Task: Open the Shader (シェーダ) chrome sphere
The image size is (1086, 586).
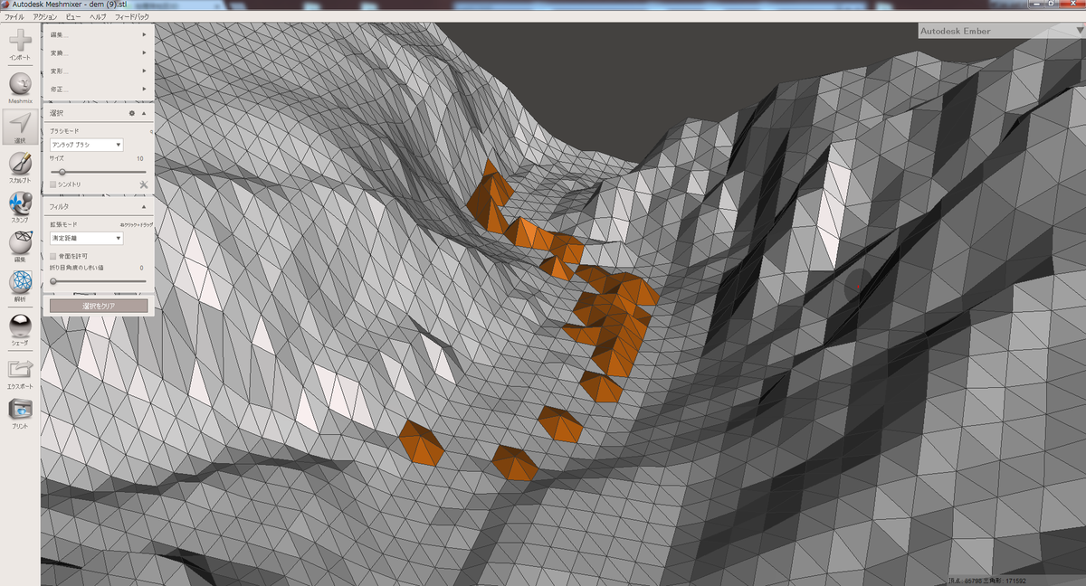Action: (20, 326)
